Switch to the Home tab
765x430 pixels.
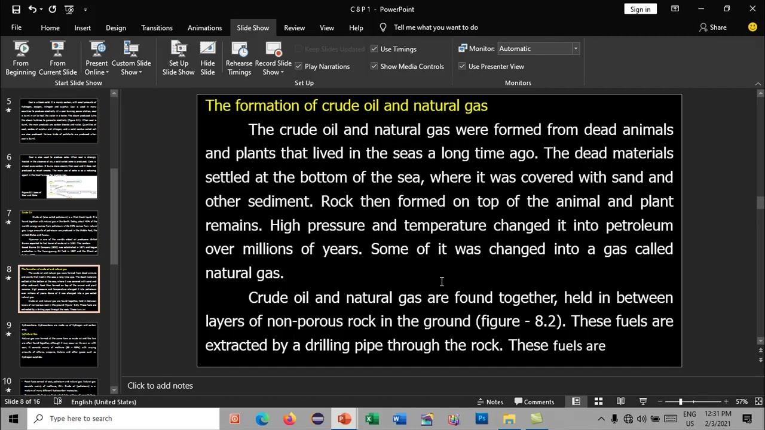pos(50,27)
